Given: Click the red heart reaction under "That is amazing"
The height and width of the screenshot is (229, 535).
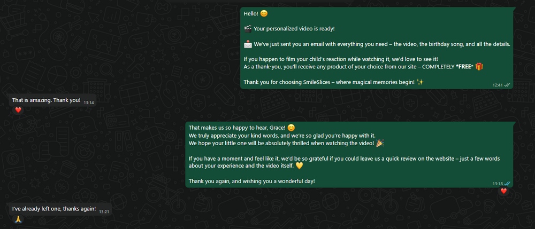Looking at the screenshot, I should (18, 110).
